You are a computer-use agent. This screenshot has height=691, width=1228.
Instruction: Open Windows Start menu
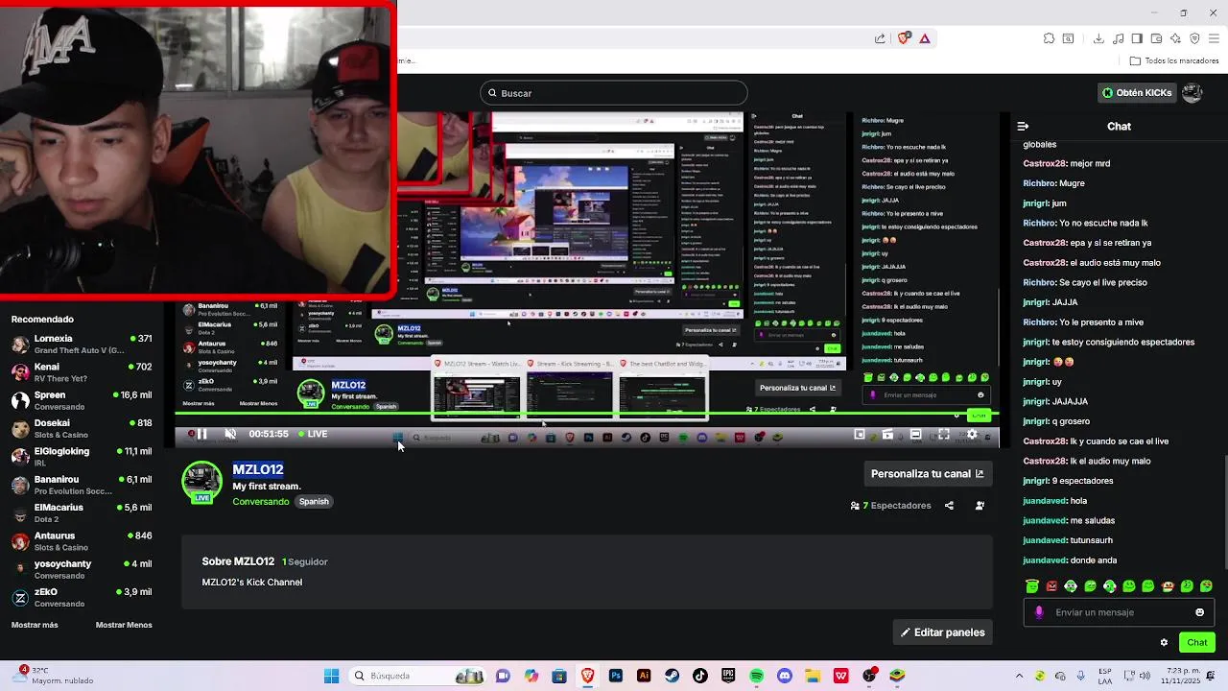pyautogui.click(x=331, y=676)
